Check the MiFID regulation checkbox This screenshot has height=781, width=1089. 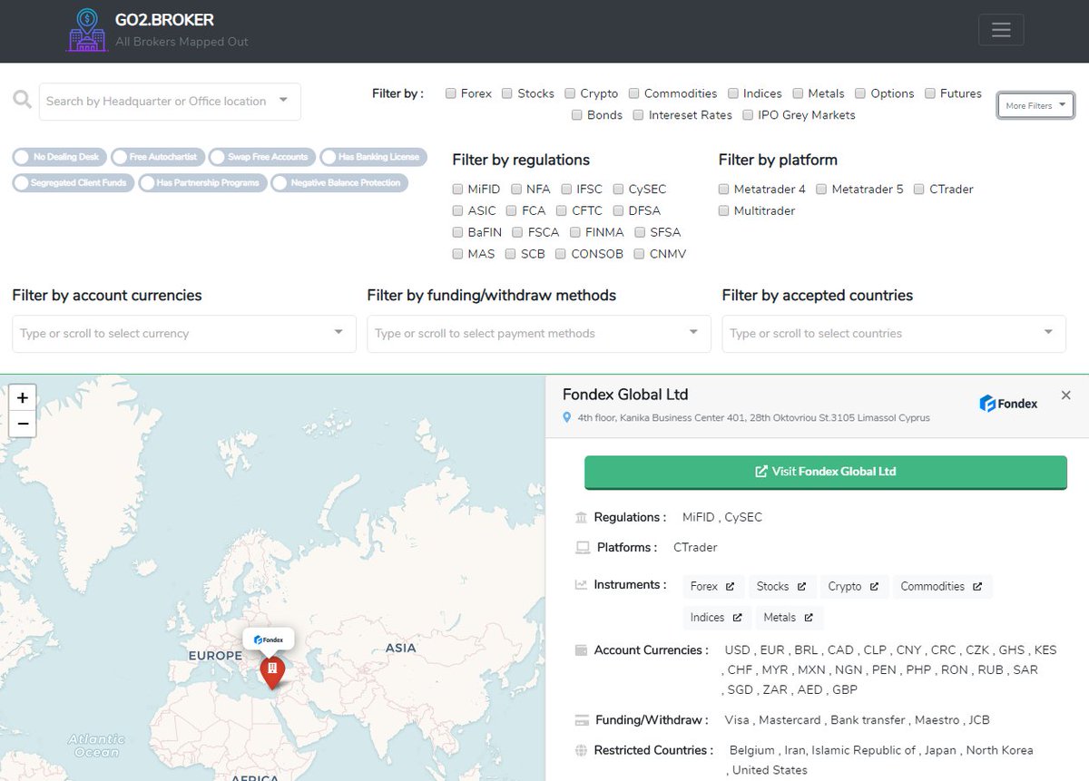[457, 190]
